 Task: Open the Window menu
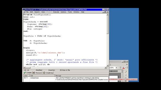[76, 12]
